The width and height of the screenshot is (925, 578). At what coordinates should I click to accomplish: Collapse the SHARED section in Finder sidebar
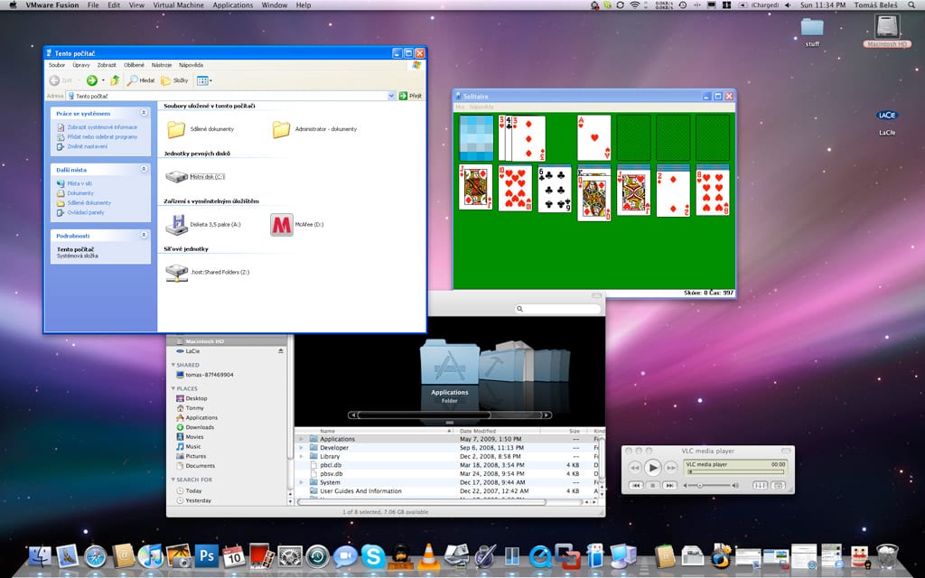[x=173, y=365]
